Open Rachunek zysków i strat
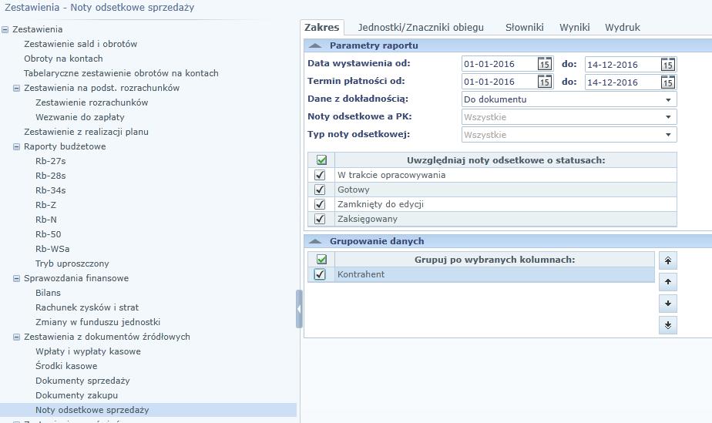Screen dimensions: 712x423 pos(87,307)
